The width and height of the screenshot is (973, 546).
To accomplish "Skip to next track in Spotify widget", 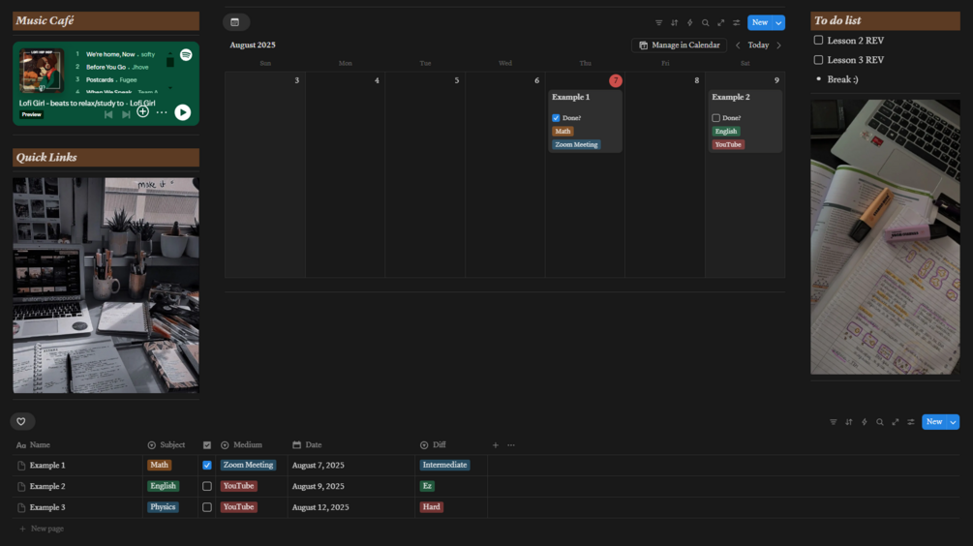I will point(126,114).
